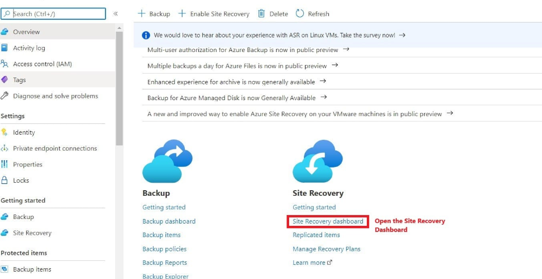Open Replicated items link
Viewport: 542px width, 279px height.
tap(316, 235)
